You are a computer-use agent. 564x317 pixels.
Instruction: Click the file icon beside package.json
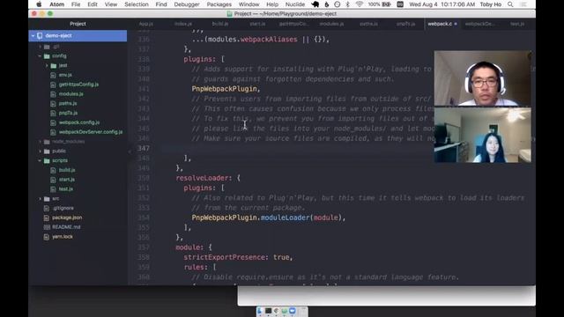click(x=46, y=217)
